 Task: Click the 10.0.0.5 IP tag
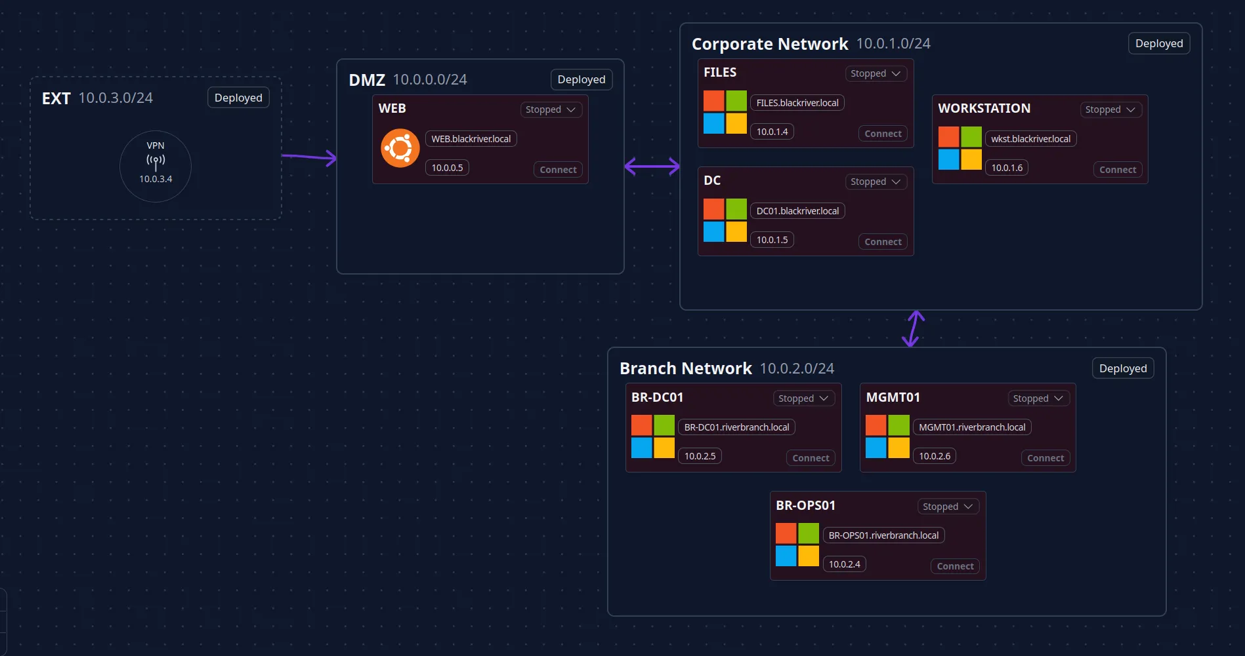447,168
